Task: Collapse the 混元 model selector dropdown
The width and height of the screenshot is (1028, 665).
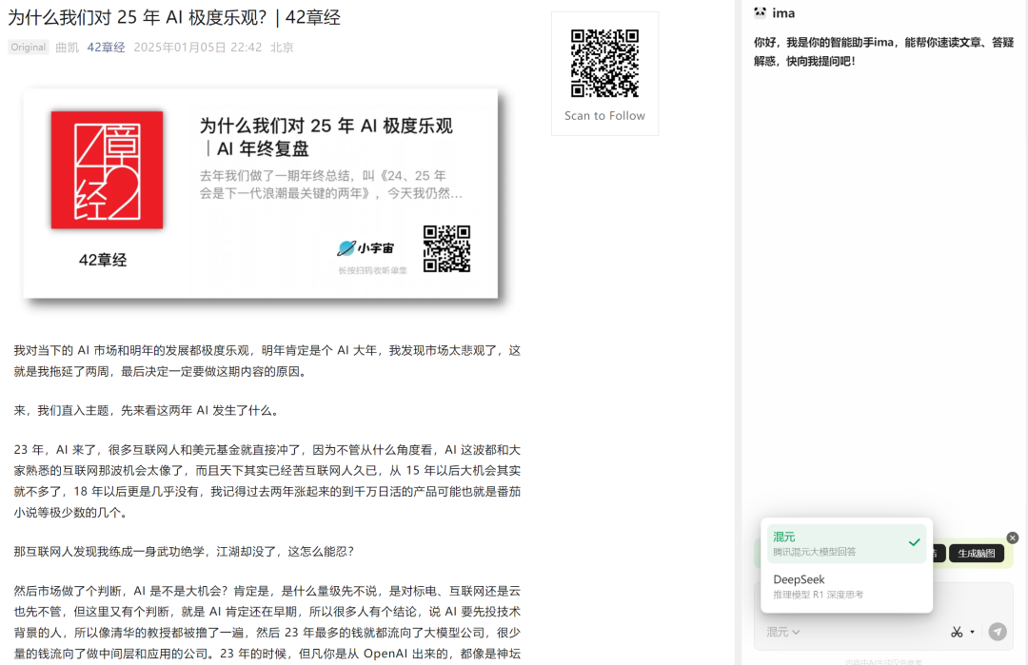Action: (x=783, y=632)
